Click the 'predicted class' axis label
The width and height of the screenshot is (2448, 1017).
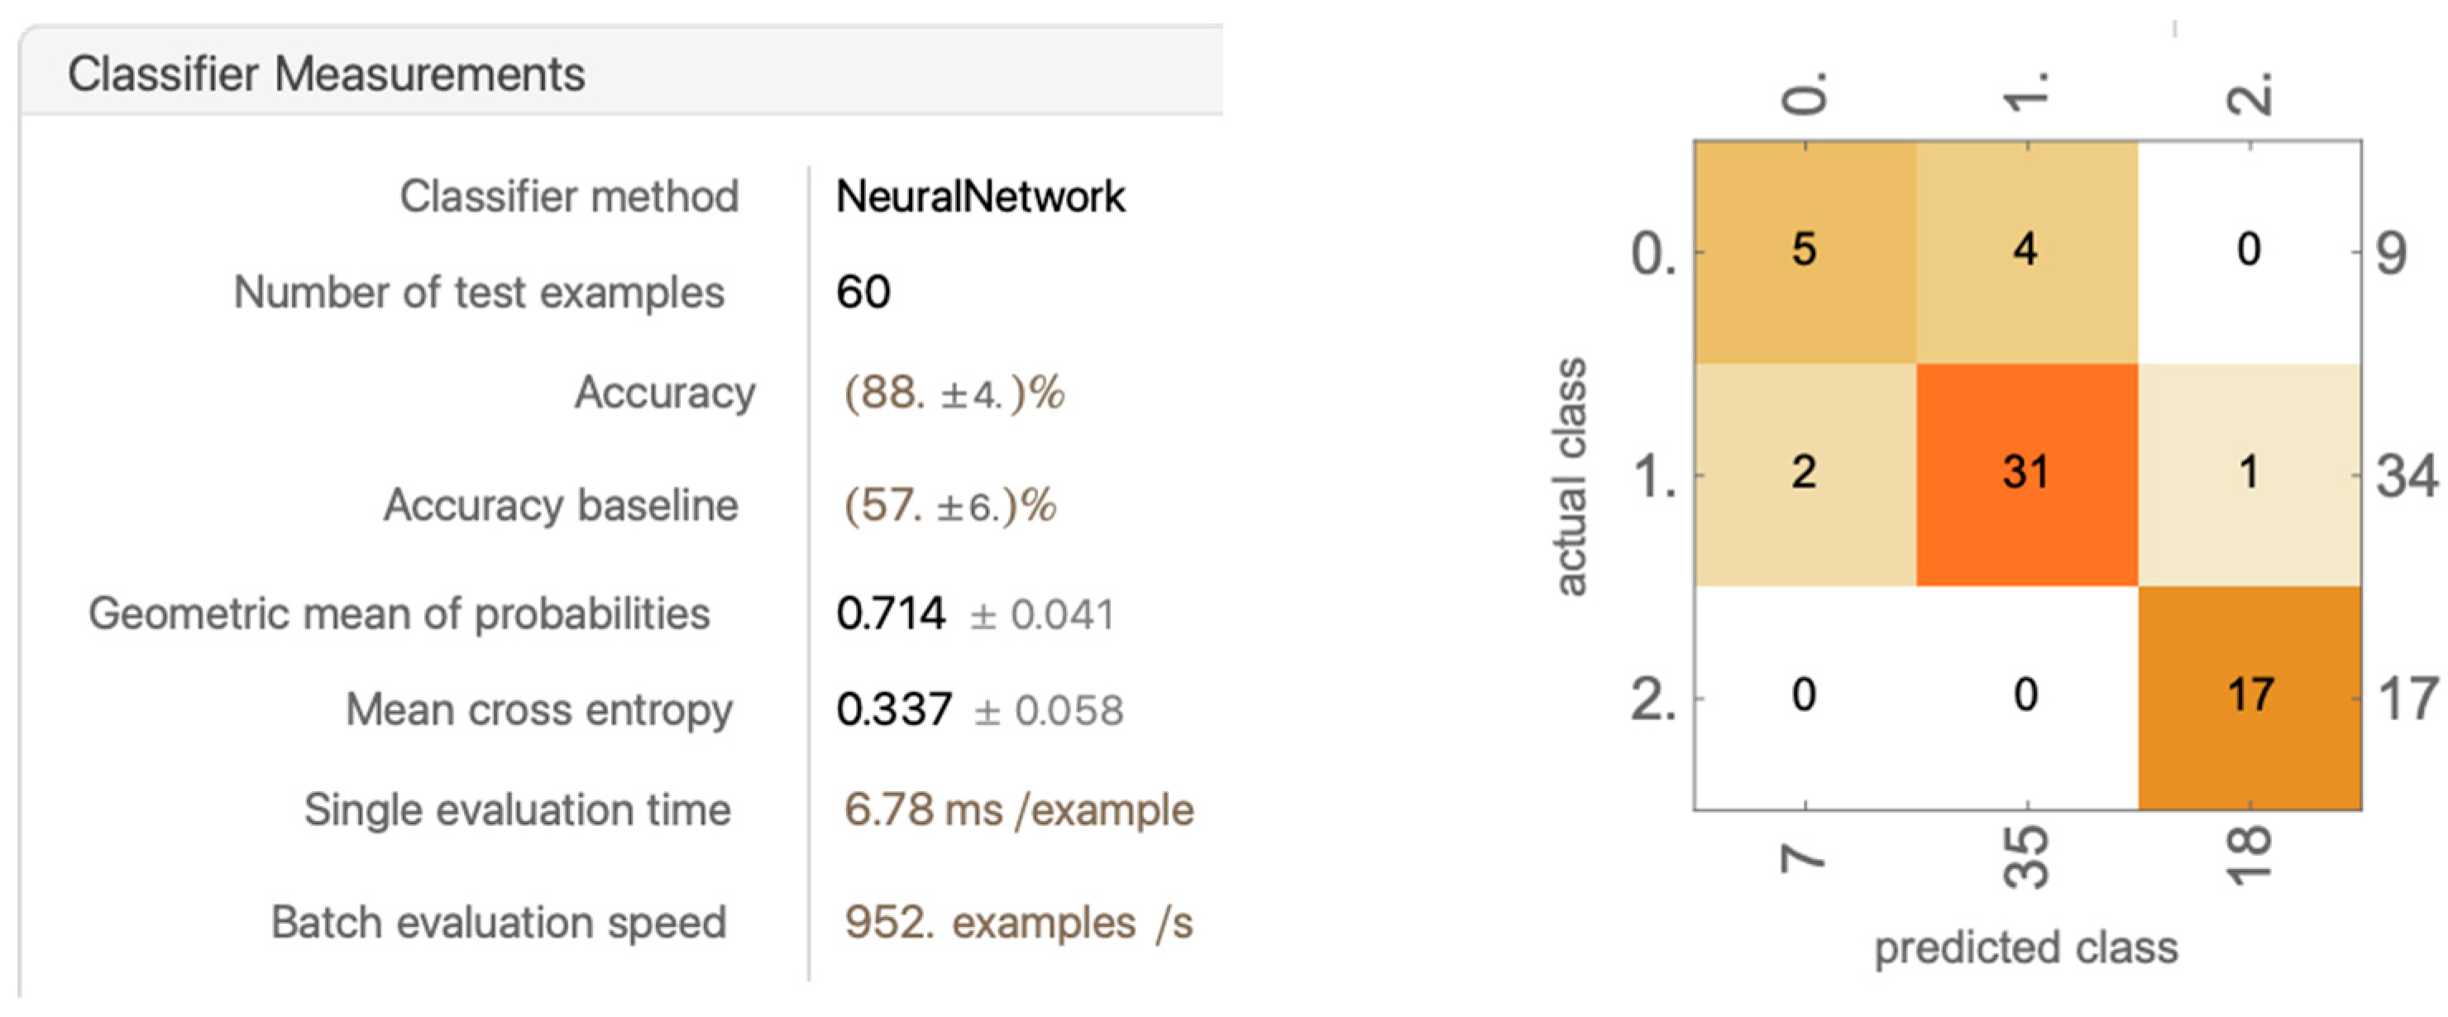point(2025,948)
